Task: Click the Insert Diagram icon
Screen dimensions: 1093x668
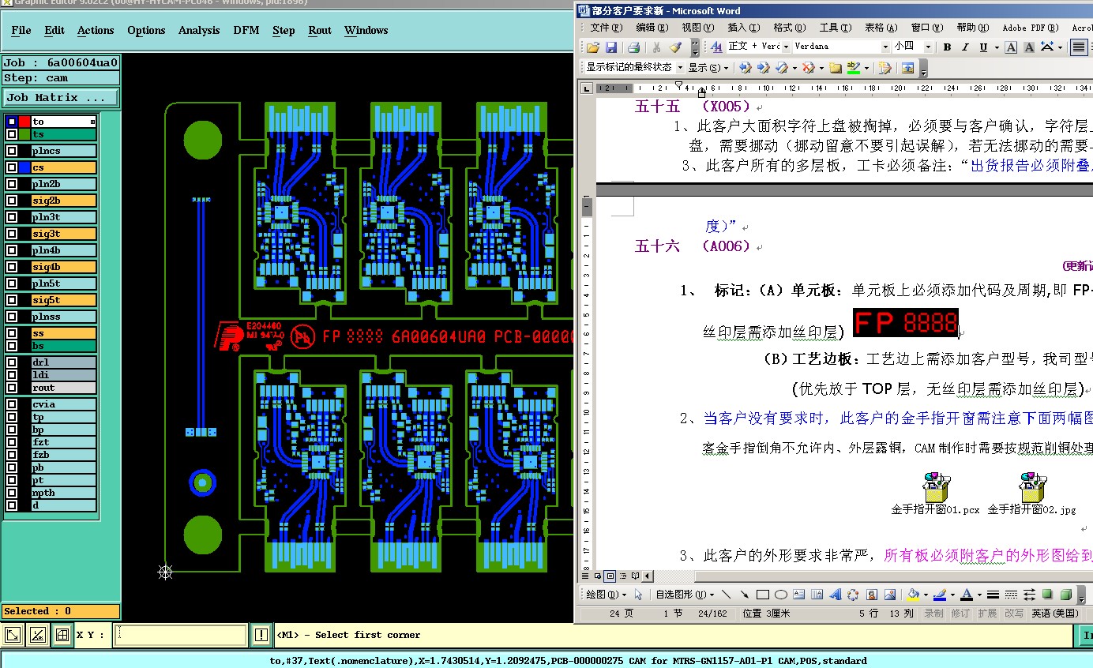Action: (853, 595)
